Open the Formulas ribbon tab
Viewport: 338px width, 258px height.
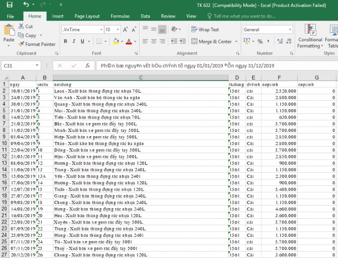(x=120, y=16)
